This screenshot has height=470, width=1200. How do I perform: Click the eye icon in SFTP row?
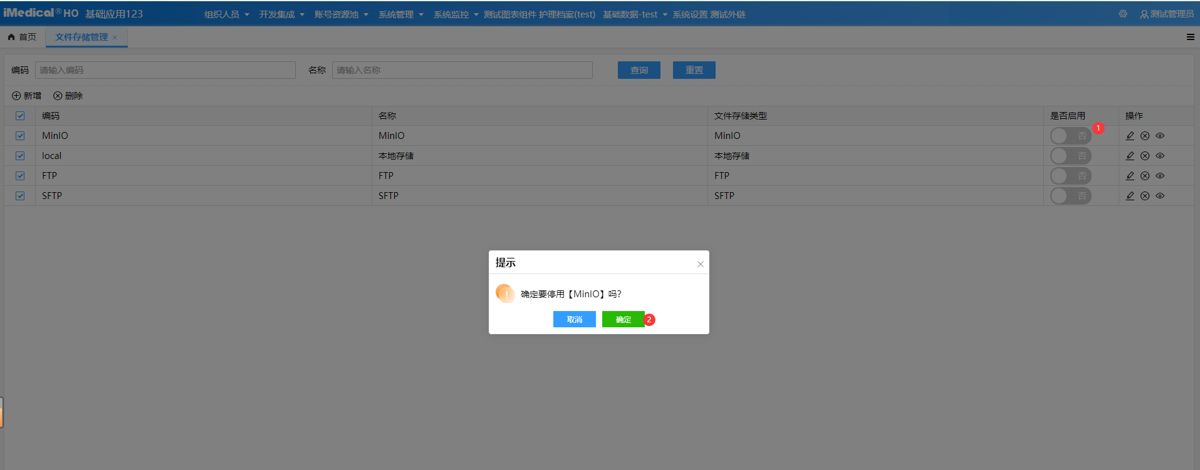pos(1160,196)
